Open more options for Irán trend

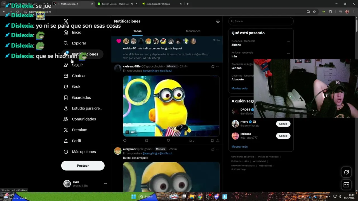(289, 53)
